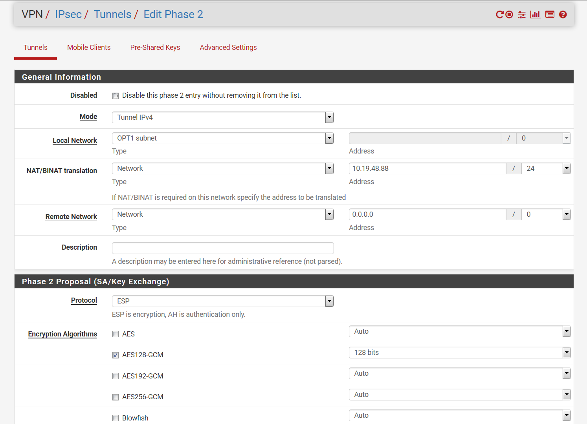Click the Local Network help label
The image size is (587, 424).
point(75,141)
